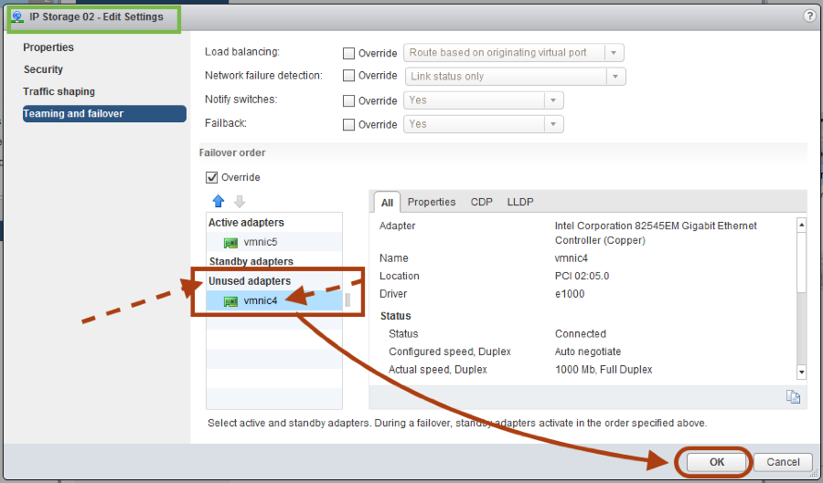Tick the Notify switches Override checkbox
Image resolution: width=823 pixels, height=483 pixels.
[348, 101]
